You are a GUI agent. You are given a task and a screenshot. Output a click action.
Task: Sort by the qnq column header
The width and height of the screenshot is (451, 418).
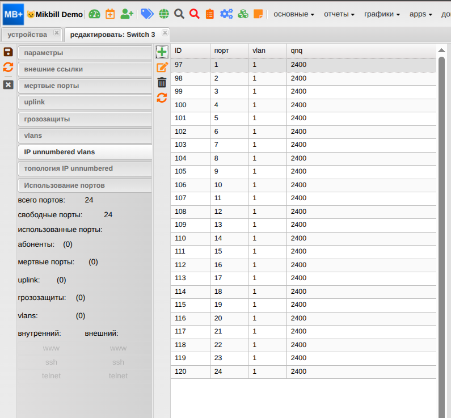(361, 50)
